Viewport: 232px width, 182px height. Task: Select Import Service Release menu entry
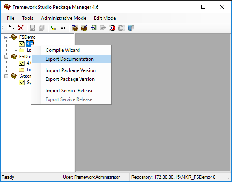72,91
